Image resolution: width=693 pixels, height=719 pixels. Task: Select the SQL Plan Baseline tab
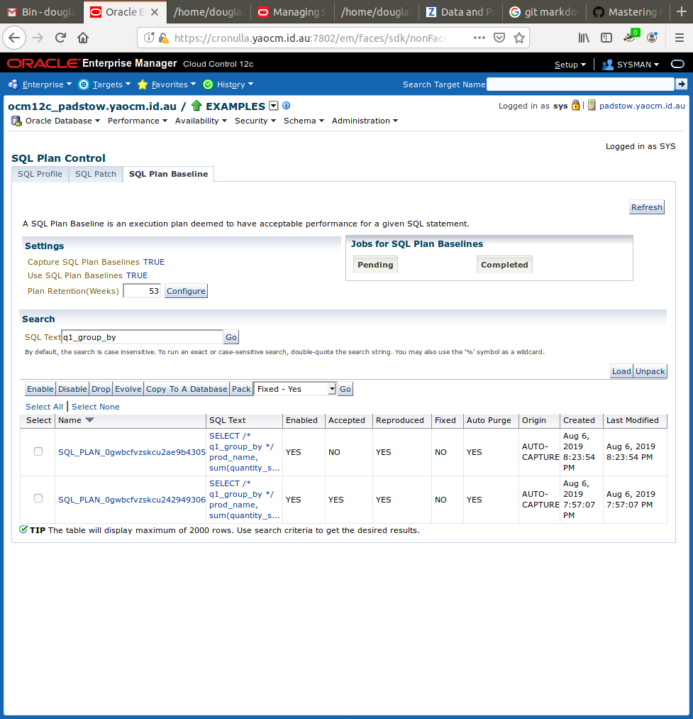point(168,174)
